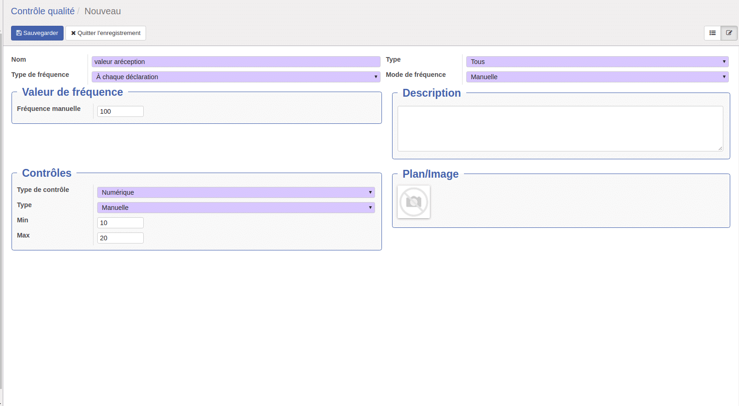Edit the Max value field

[120, 238]
